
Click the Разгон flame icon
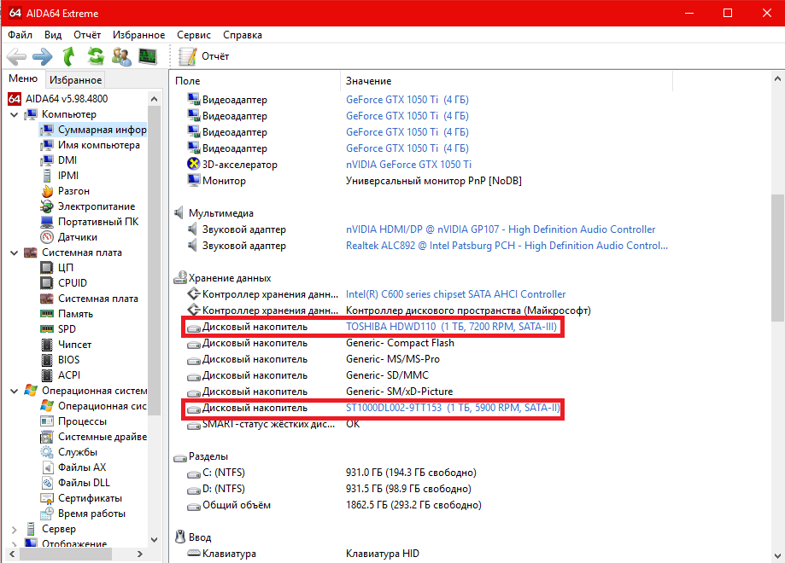(47, 191)
